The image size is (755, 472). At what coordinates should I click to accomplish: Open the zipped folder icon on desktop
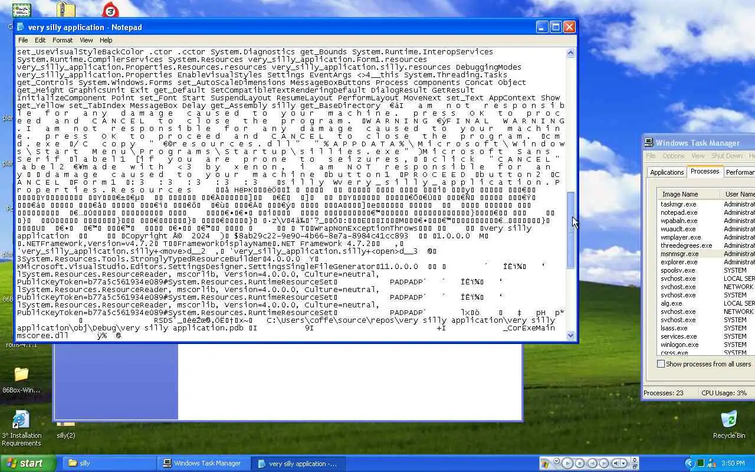[x=66, y=10]
